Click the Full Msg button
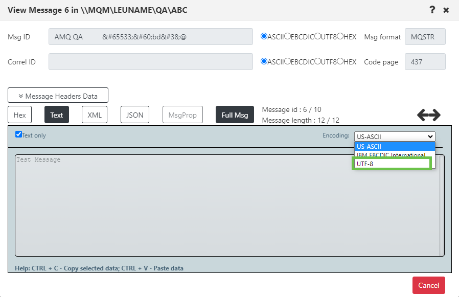The image size is (459, 297). 235,115
